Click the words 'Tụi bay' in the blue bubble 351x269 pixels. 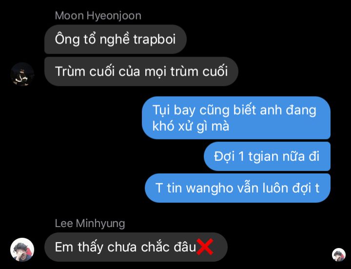174,110
